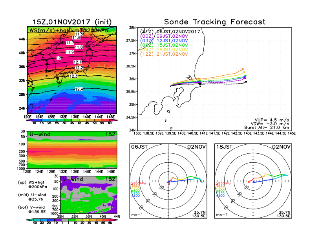The width and height of the screenshot is (311, 240).
Task: Pick the gray segment of the bottom U/V color bar
Action: click(64, 220)
